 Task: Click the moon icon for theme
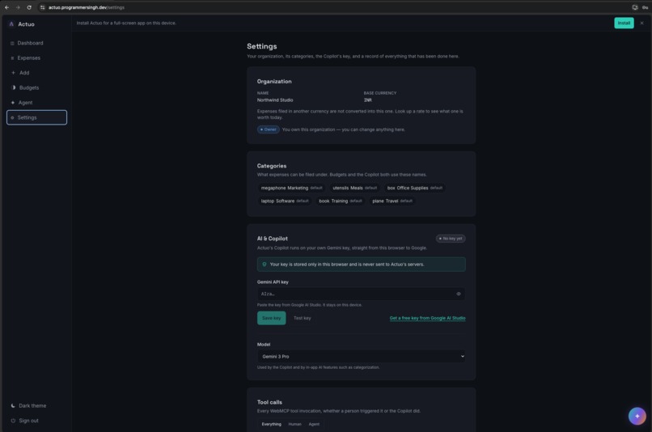[x=13, y=406]
